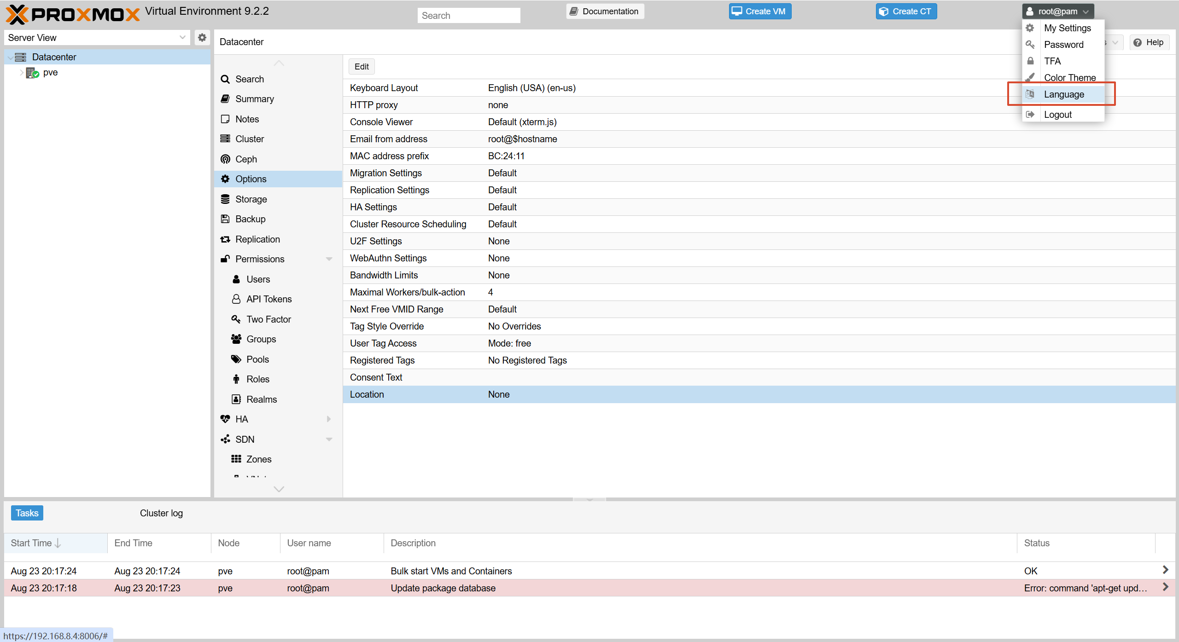The image size is (1179, 642).
Task: Switch to the Tasks tab
Action: point(27,513)
